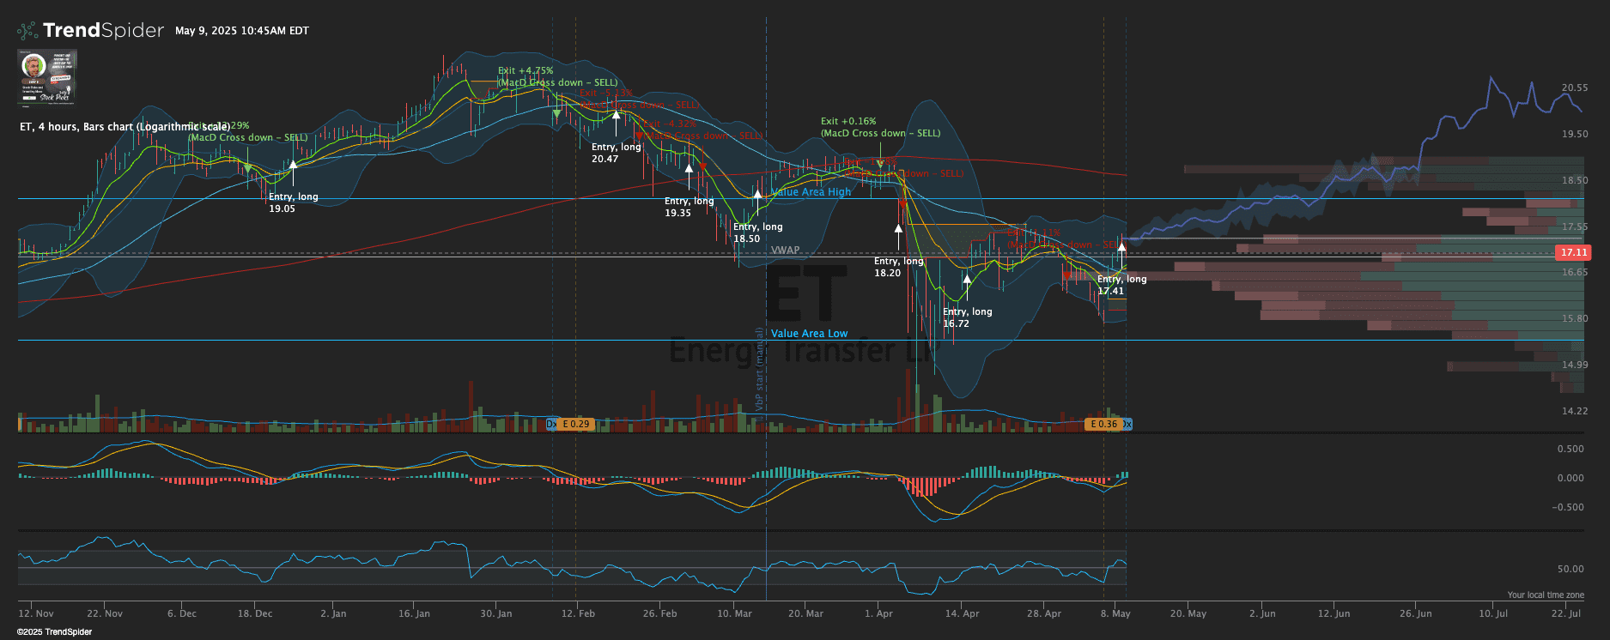Select the Entry long 19.35 arrow marker
Image resolution: width=1610 pixels, height=640 pixels.
click(x=689, y=170)
